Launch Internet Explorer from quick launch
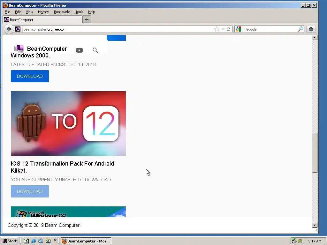The height and width of the screenshot is (245, 327). (33, 241)
